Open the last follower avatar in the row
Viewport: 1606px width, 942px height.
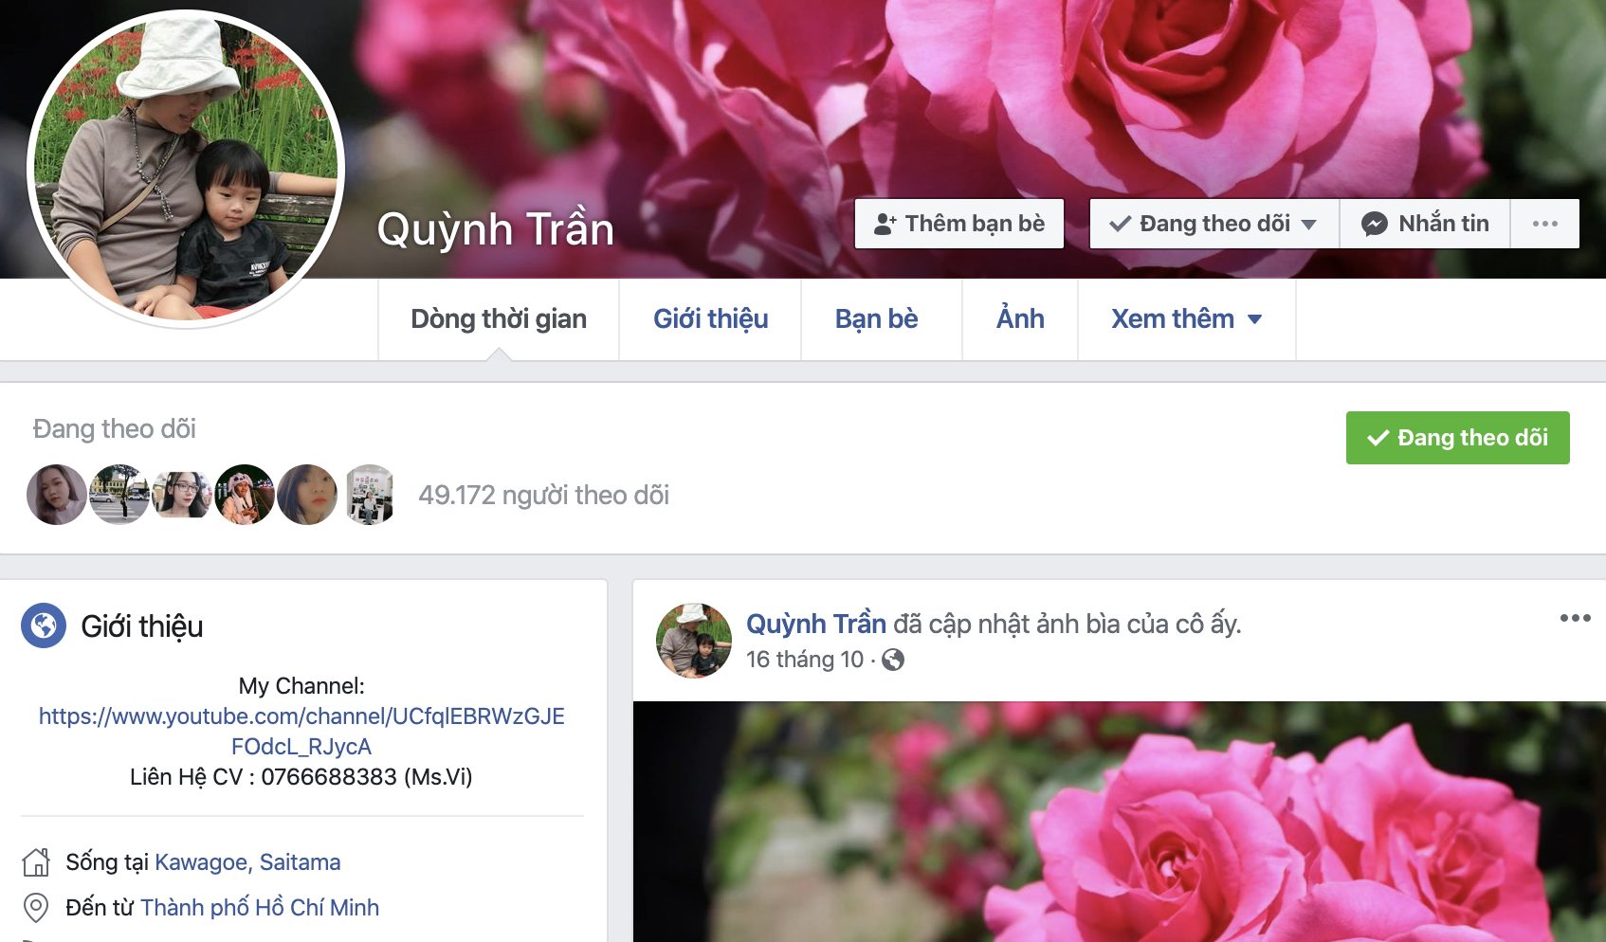(370, 495)
